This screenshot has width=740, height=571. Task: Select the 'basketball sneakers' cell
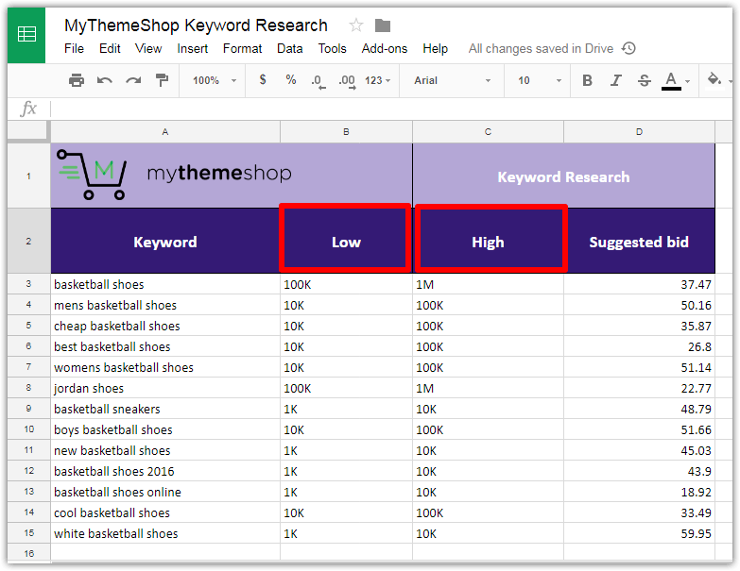click(165, 409)
